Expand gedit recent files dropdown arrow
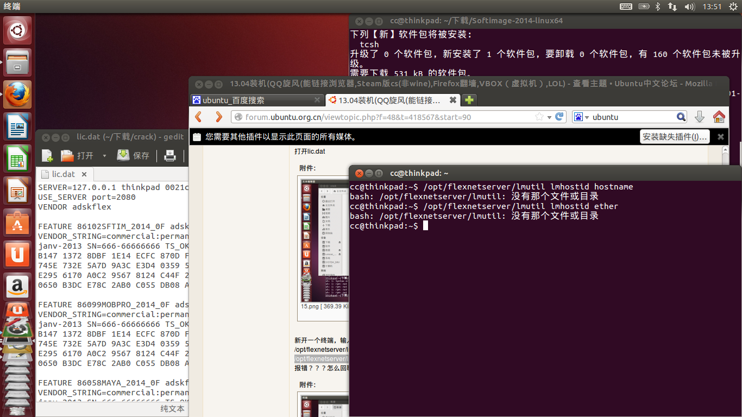Image resolution: width=742 pixels, height=417 pixels. 104,156
